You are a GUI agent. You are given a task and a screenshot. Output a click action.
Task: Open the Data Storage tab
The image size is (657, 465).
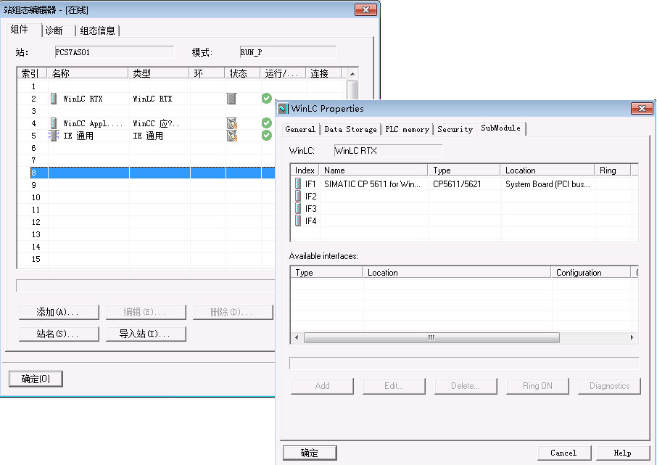pyautogui.click(x=350, y=130)
